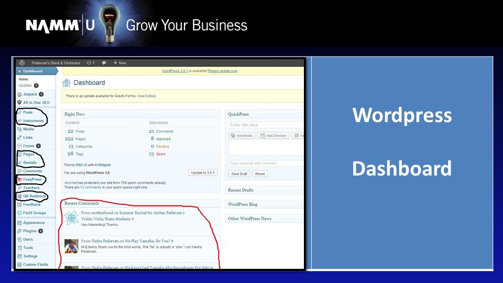Click the Links chain icon in sidebar
Image resolution: width=503 pixels, height=283 pixels.
19,137
